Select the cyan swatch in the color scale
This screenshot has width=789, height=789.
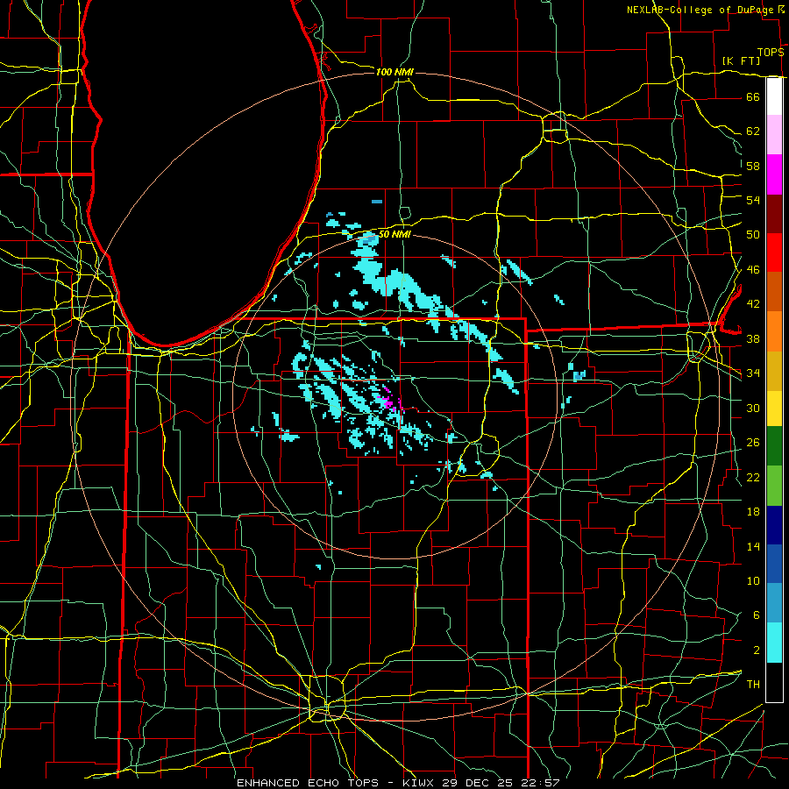coord(774,643)
